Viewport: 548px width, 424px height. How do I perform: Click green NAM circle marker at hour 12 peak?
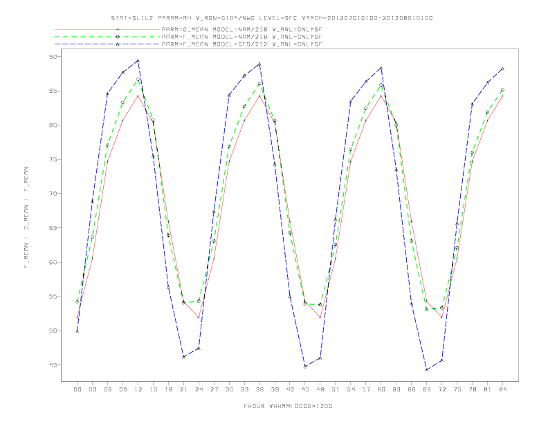click(138, 80)
